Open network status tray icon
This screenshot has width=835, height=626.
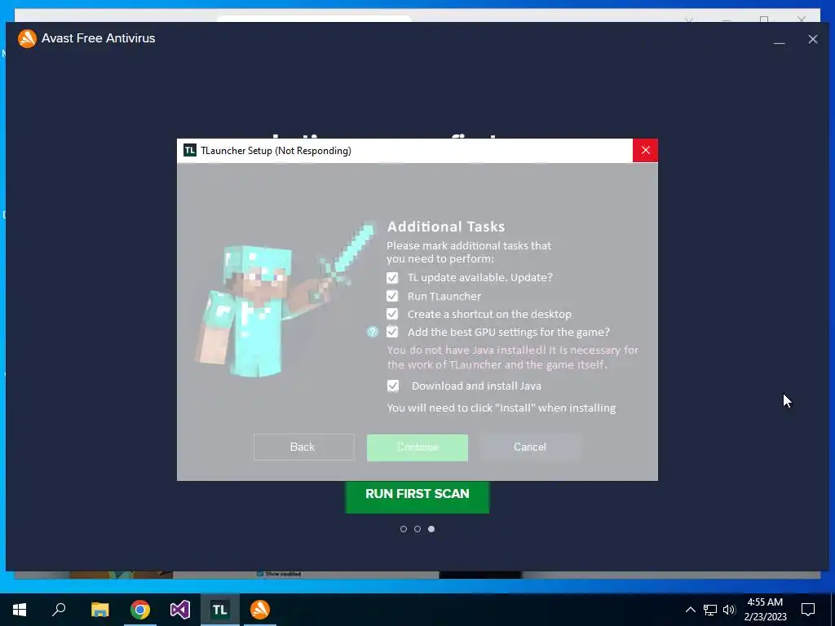(710, 610)
